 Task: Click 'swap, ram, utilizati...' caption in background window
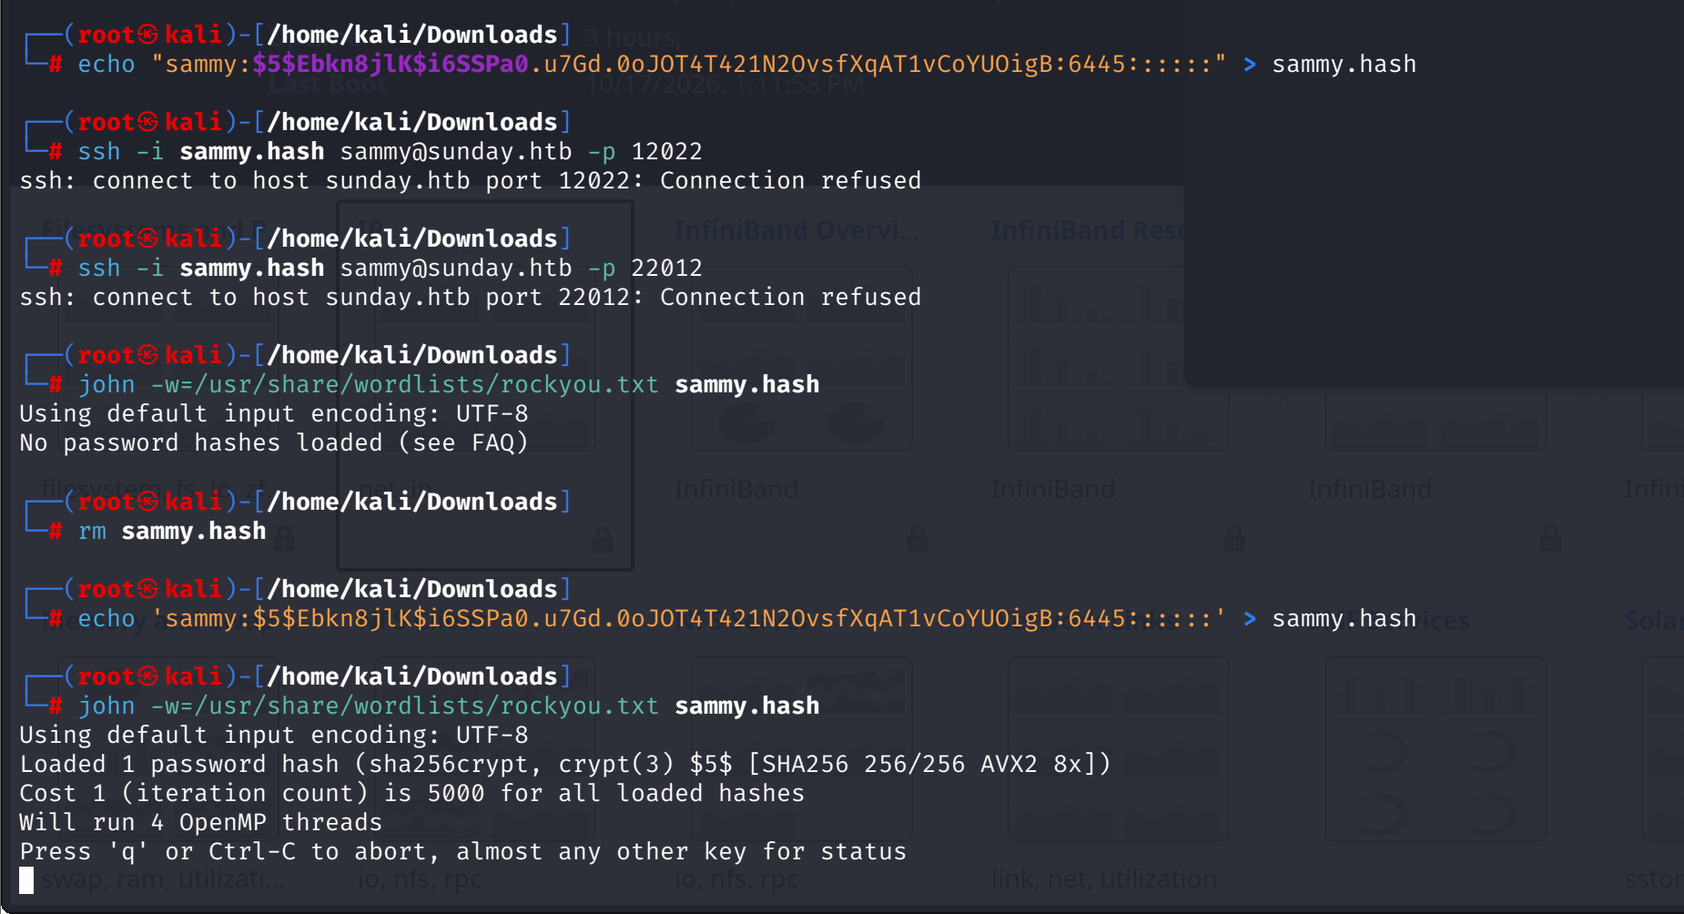(162, 879)
